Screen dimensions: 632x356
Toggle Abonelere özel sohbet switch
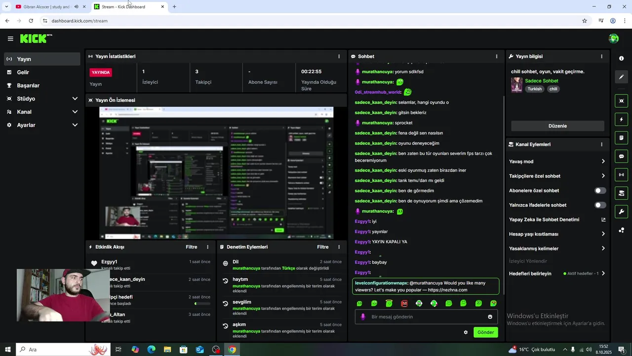click(600, 190)
